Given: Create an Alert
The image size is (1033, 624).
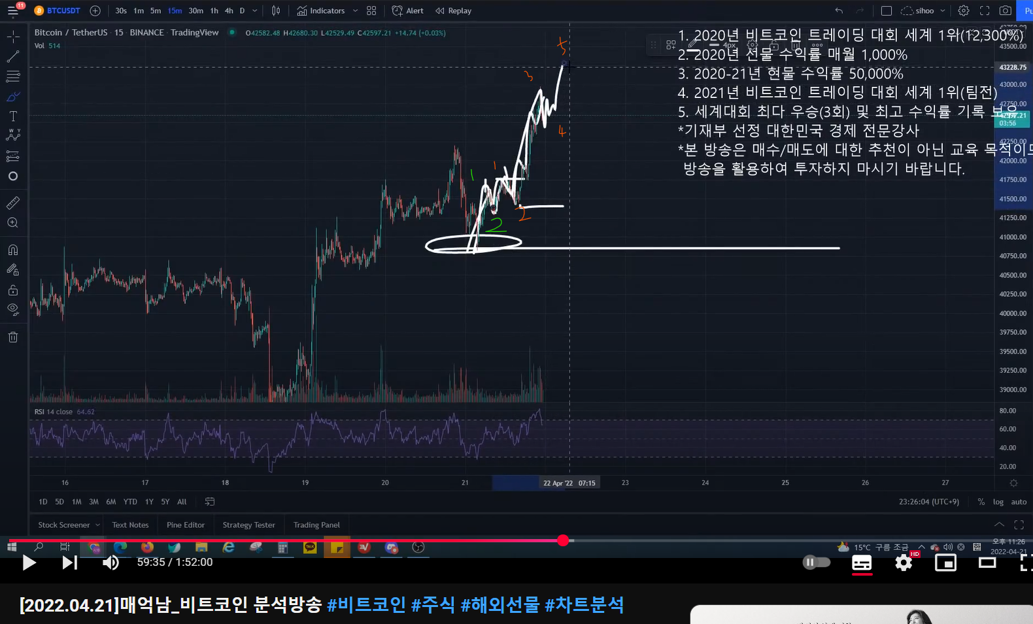Looking at the screenshot, I should (407, 11).
